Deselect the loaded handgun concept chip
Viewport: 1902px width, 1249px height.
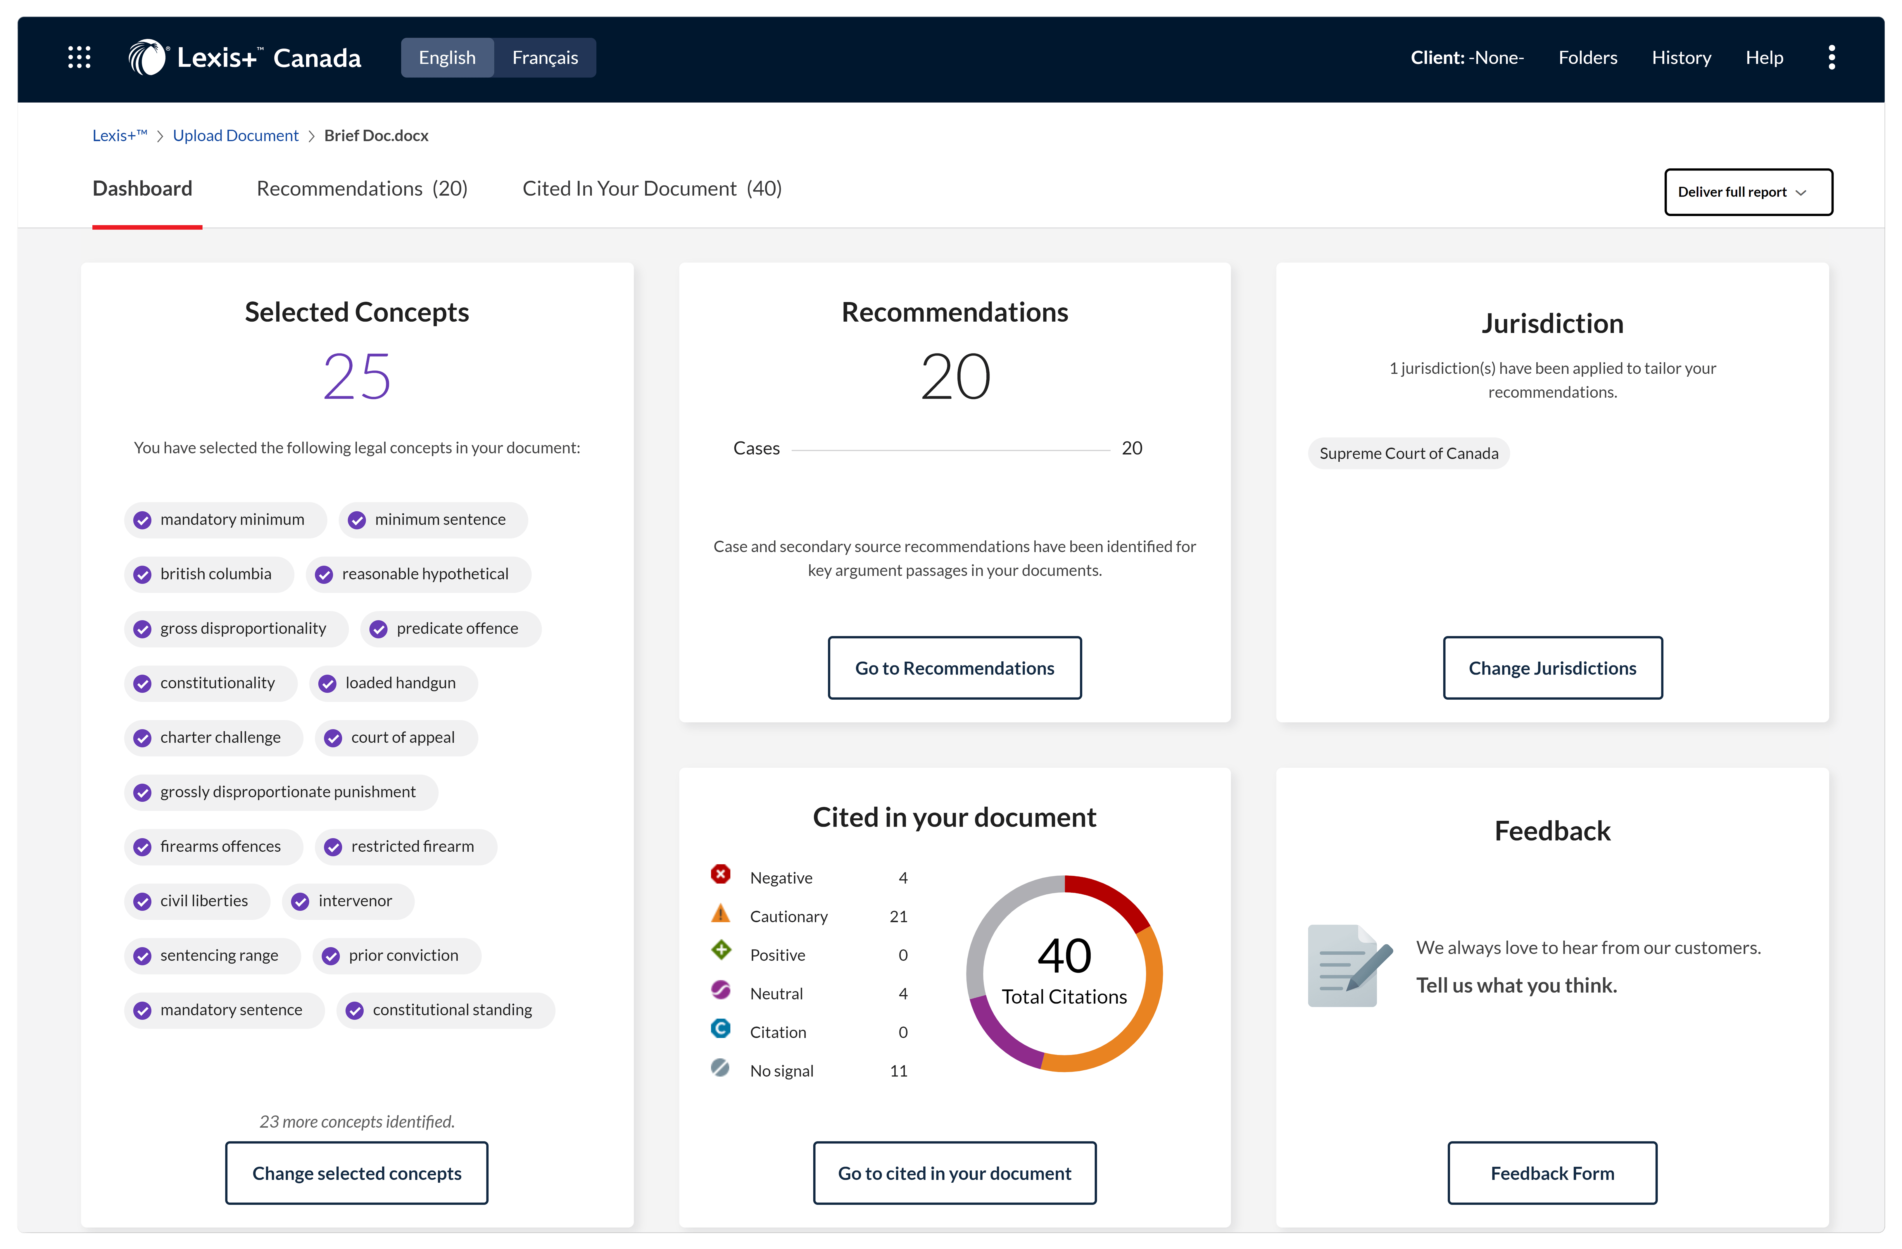(x=328, y=684)
